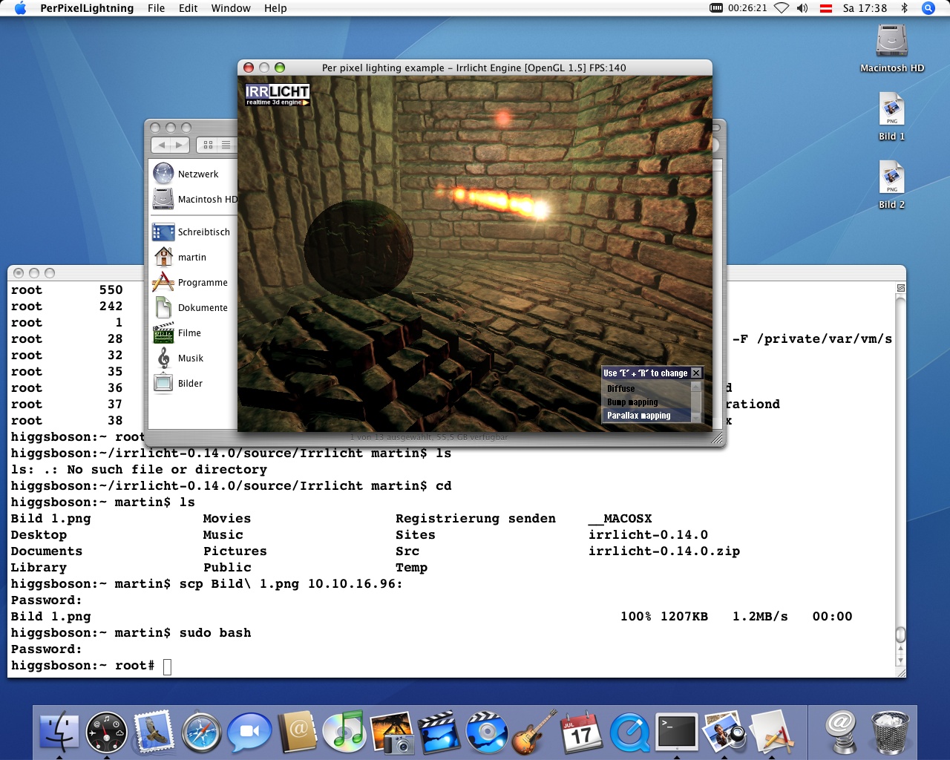950x760 pixels.
Task: Select Schreibtisch in the Finder sidebar
Action: [203, 232]
